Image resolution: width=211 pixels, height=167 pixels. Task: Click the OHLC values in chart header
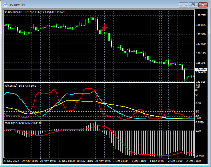[44, 12]
